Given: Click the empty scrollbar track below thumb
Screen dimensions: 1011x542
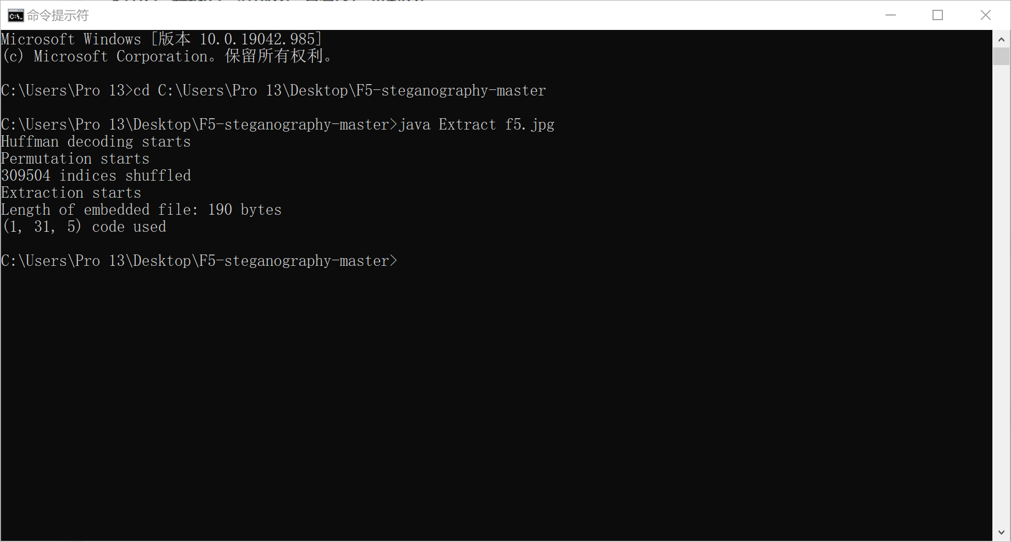Looking at the screenshot, I should [1001, 294].
